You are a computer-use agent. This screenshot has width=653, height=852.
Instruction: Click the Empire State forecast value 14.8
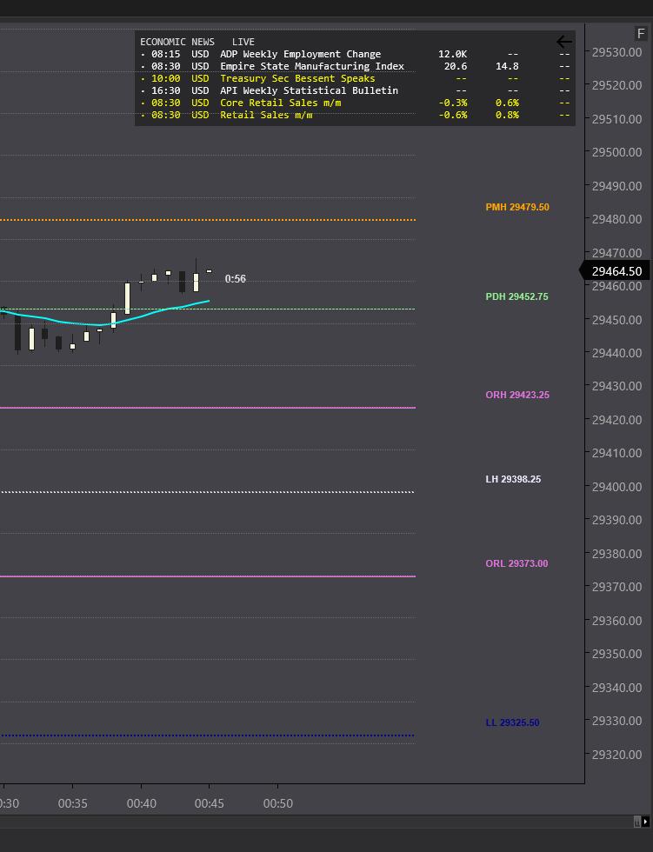click(x=507, y=66)
